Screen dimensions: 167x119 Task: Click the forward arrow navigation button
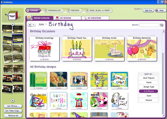coord(34,25)
